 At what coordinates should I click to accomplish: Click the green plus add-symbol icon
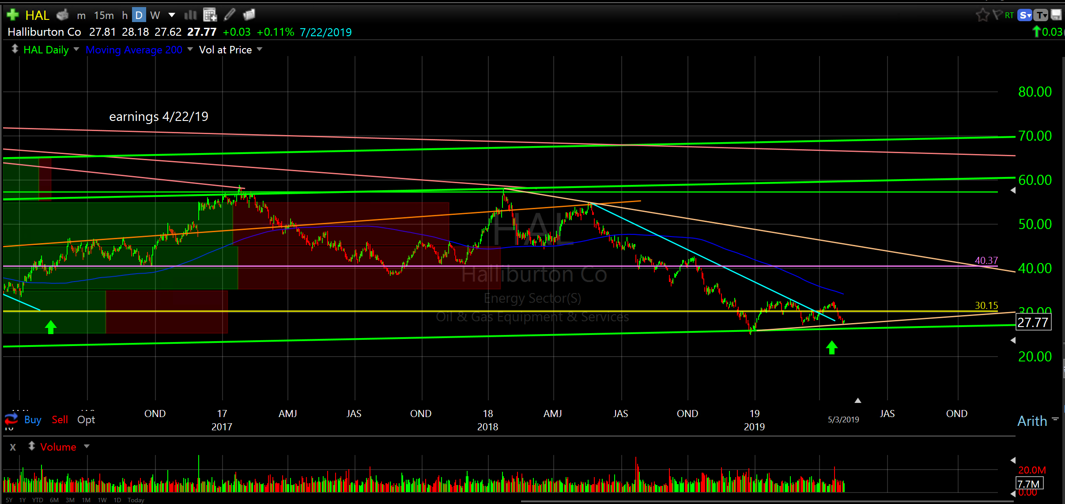[13, 15]
